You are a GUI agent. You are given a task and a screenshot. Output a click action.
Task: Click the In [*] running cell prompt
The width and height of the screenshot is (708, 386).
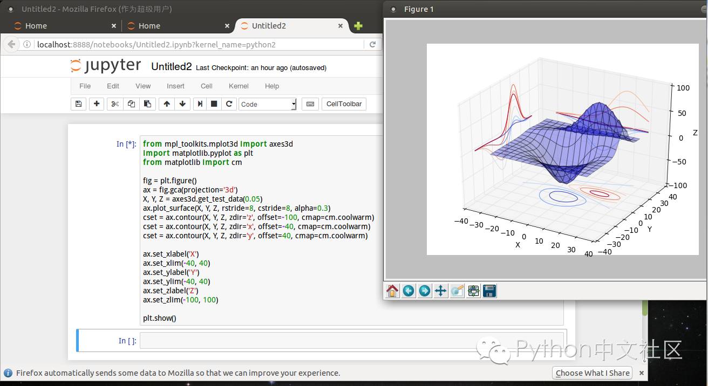pos(126,144)
